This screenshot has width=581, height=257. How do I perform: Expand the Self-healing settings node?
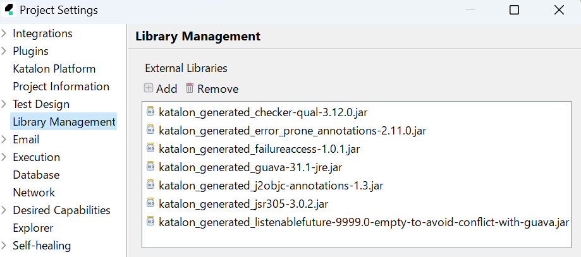[4, 246]
